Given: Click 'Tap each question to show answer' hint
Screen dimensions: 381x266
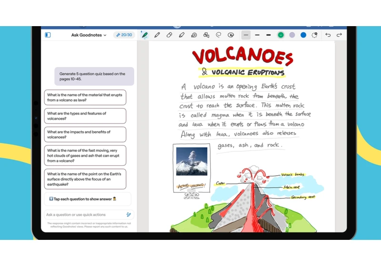Looking at the screenshot, I should 88,199.
